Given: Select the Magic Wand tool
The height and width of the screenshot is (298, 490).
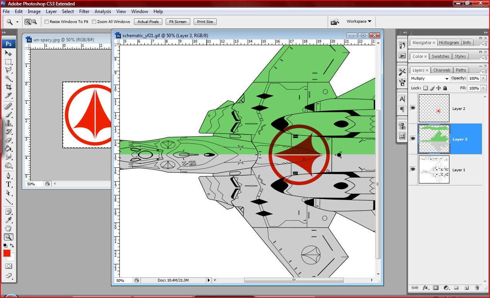Looking at the screenshot, I should tap(8, 79).
